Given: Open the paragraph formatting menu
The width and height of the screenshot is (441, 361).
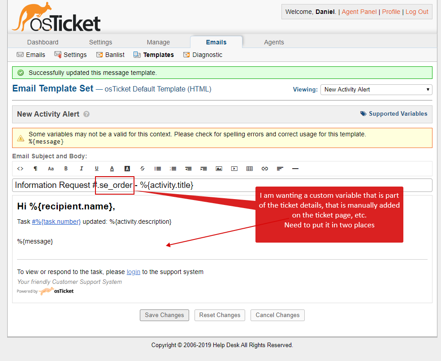Looking at the screenshot, I should click(35, 169).
